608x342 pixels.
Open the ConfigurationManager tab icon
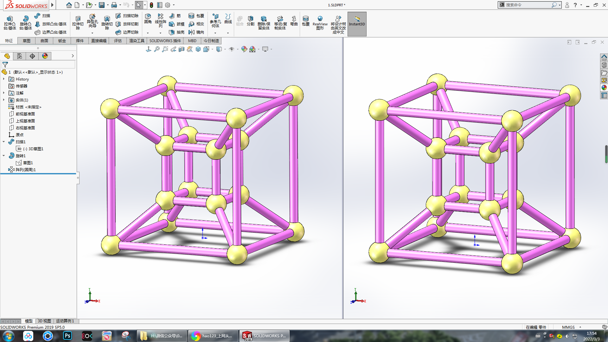[32, 56]
